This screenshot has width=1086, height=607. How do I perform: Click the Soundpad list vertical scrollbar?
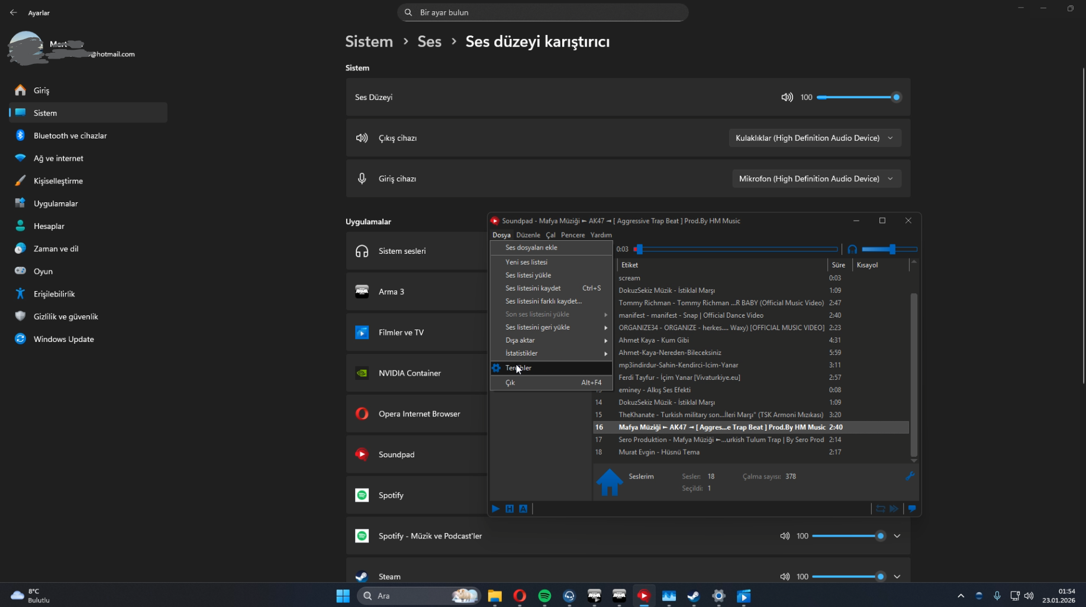(914, 374)
